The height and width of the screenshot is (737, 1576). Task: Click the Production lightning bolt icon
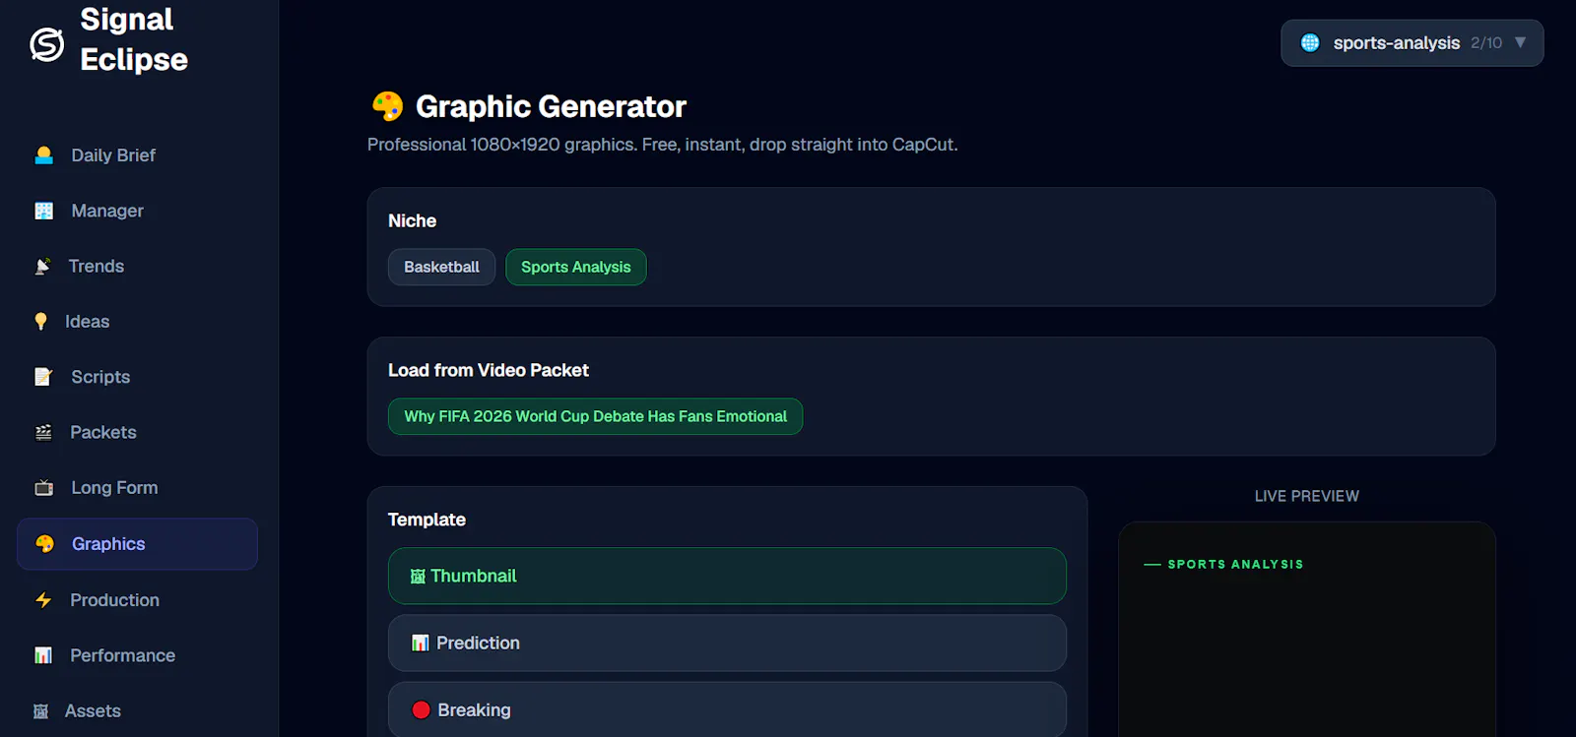(43, 600)
